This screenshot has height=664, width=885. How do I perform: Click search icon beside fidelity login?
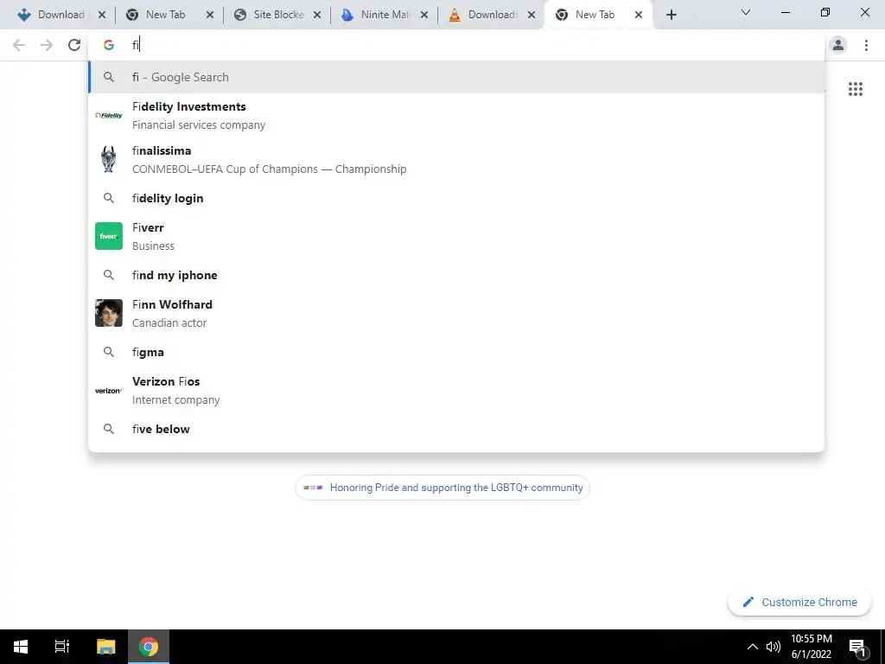[x=109, y=198]
